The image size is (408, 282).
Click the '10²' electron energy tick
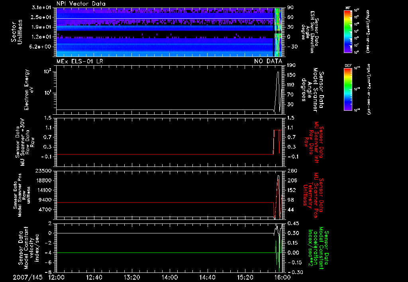click(x=48, y=72)
